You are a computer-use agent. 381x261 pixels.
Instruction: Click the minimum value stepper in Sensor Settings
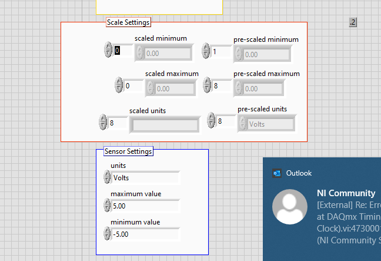(107, 234)
